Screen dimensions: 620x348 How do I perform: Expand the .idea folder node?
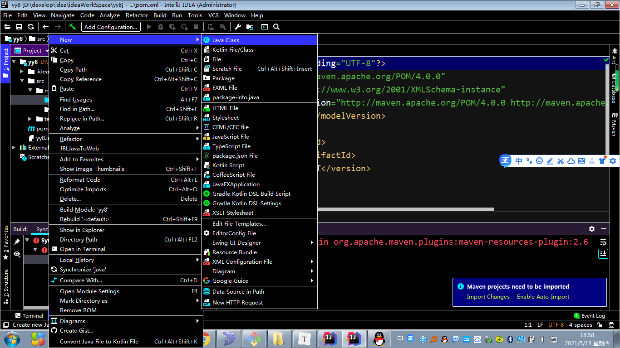[22, 71]
